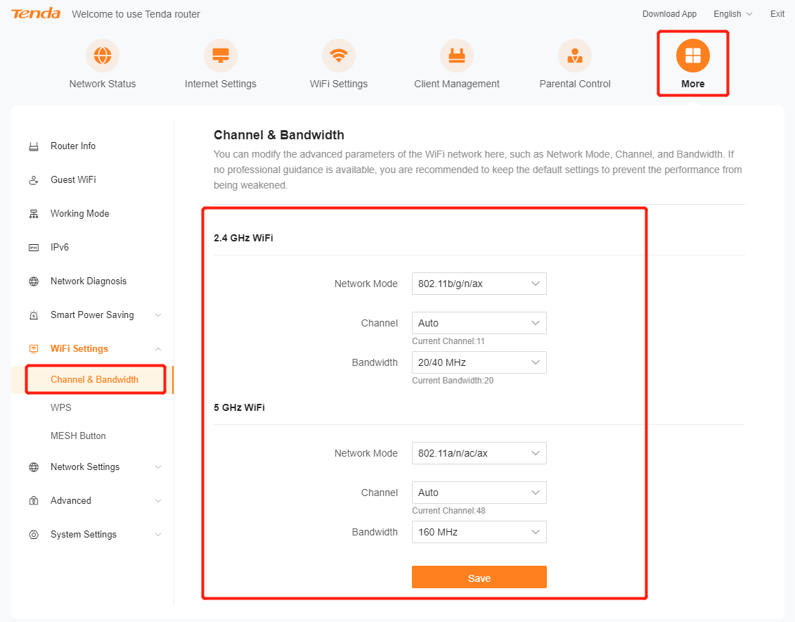
Task: Expand the Smart Power Saving section
Action: [158, 315]
